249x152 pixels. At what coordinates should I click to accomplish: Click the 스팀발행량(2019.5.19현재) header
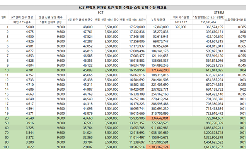pyautogui.click(x=208, y=17)
